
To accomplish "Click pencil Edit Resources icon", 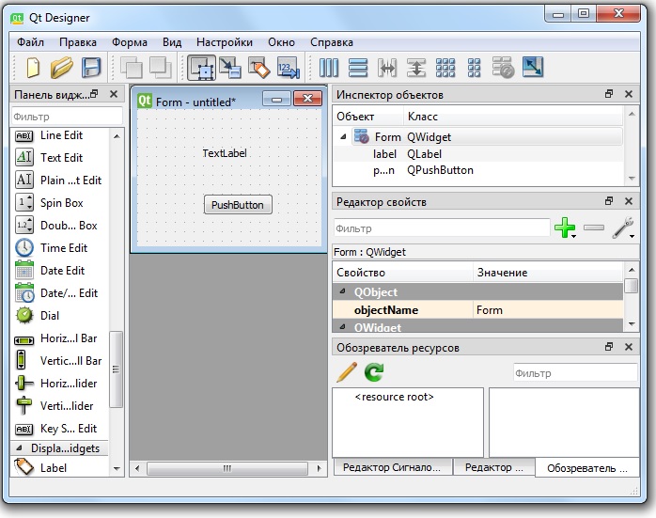I will 347,372.
